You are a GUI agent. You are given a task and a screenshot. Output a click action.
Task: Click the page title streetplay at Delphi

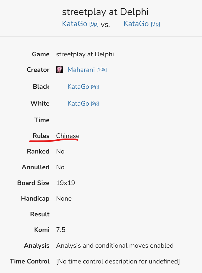tap(105, 12)
